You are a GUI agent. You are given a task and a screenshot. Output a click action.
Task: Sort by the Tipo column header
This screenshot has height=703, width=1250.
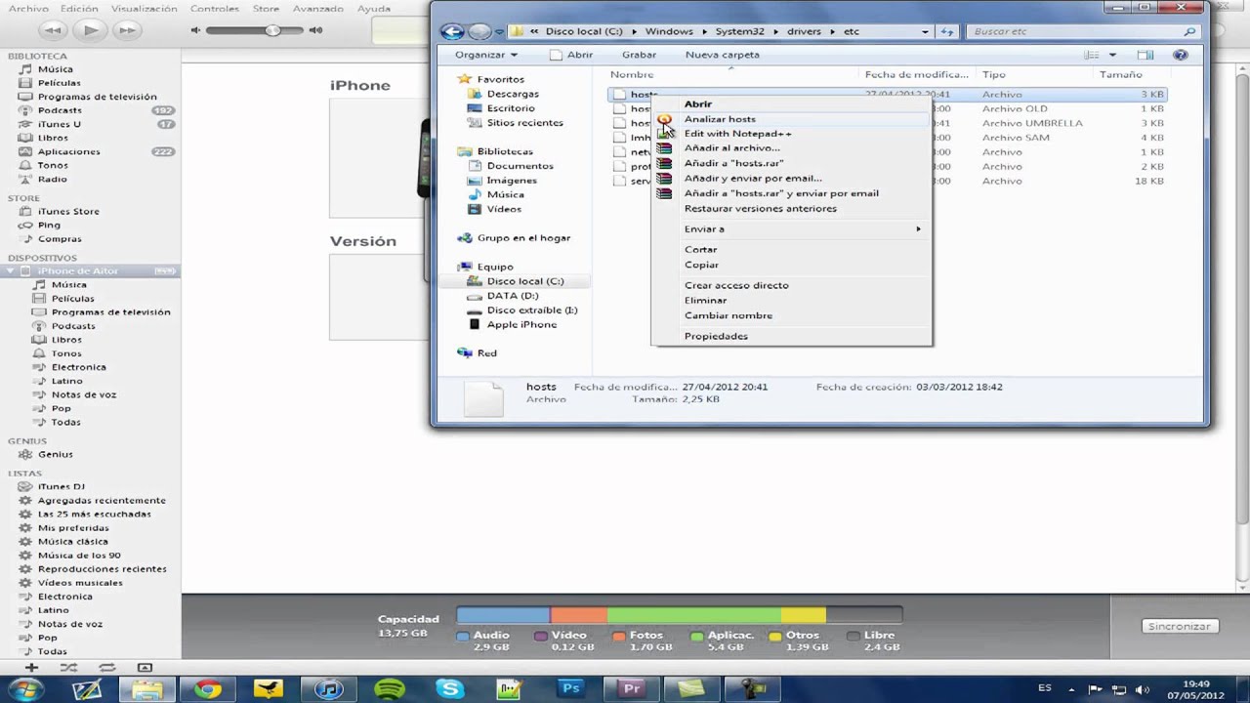(994, 74)
